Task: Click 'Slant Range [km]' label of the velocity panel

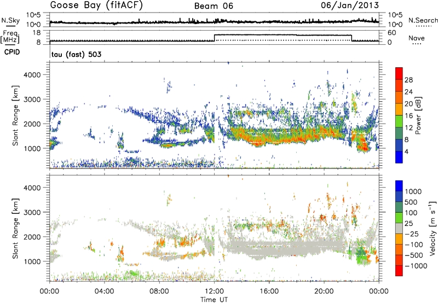Action: pyautogui.click(x=15, y=228)
